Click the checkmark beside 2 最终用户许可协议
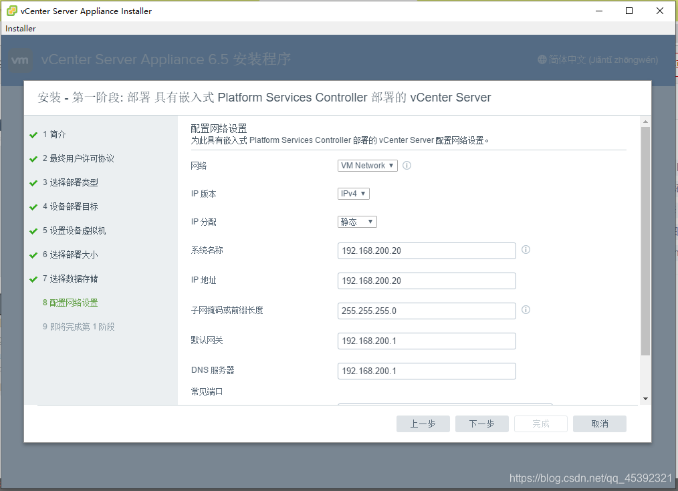Image resolution: width=678 pixels, height=491 pixels. pos(33,160)
